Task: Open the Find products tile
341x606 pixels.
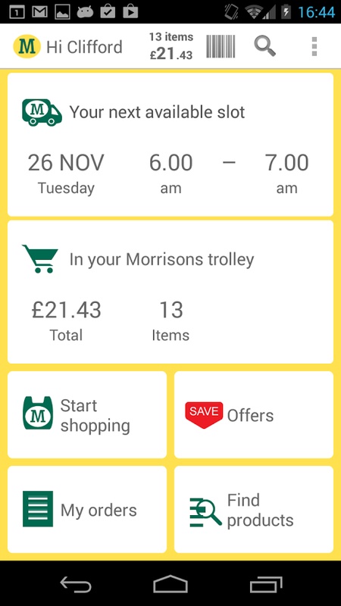Action: (254, 509)
